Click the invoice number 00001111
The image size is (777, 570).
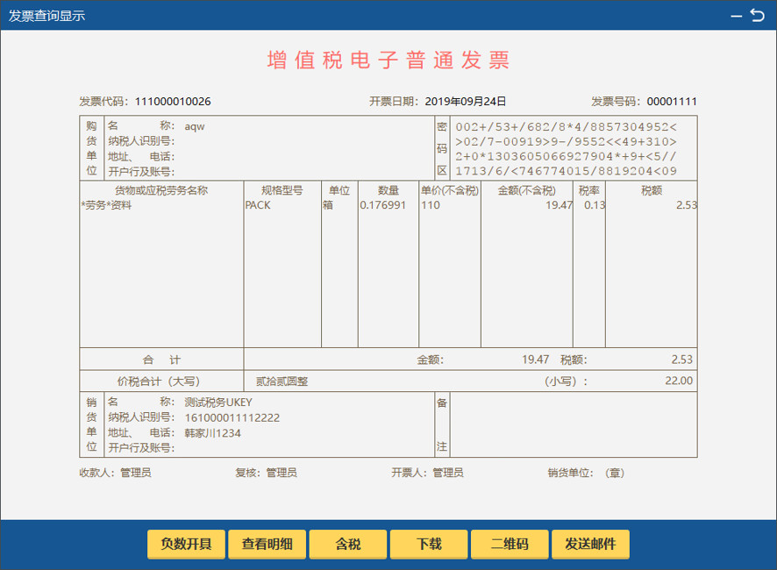tap(672, 102)
